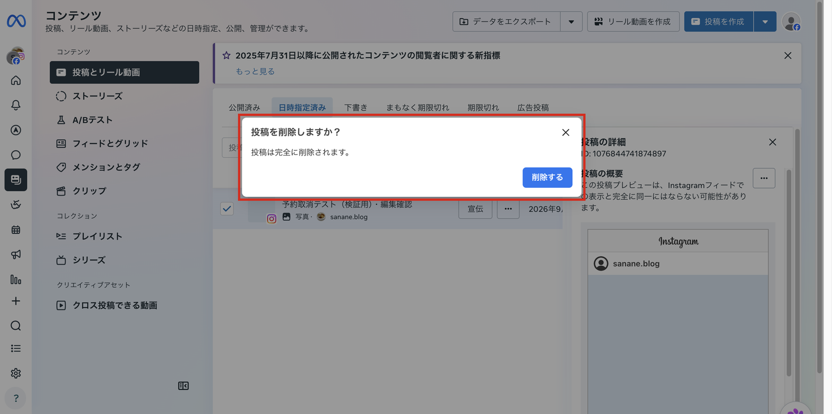Screen dimensions: 832x414
Task: Open メンションとタグ in the sidebar
Action: coord(125,167)
